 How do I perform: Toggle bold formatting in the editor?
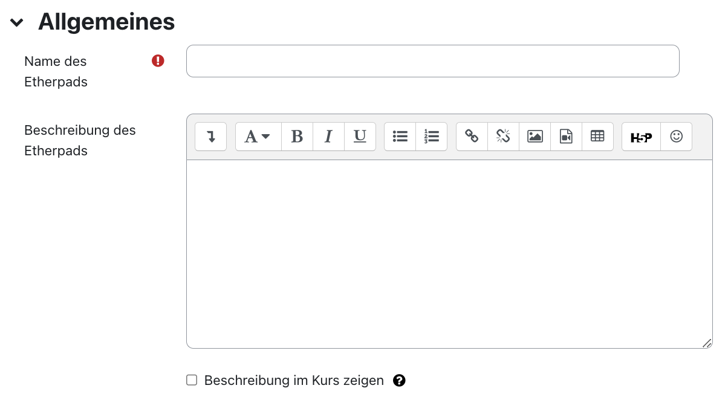[297, 137]
